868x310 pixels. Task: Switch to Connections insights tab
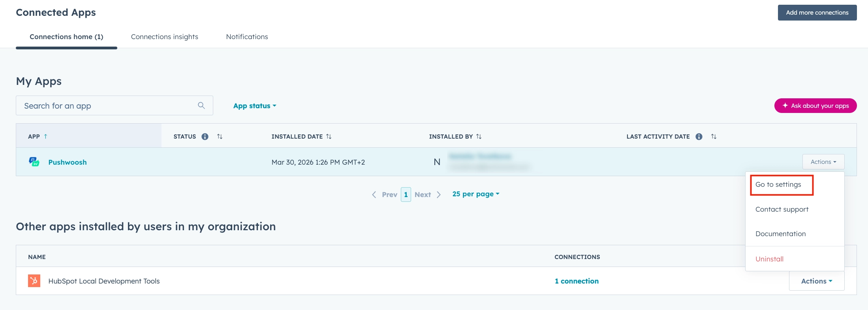click(x=165, y=37)
